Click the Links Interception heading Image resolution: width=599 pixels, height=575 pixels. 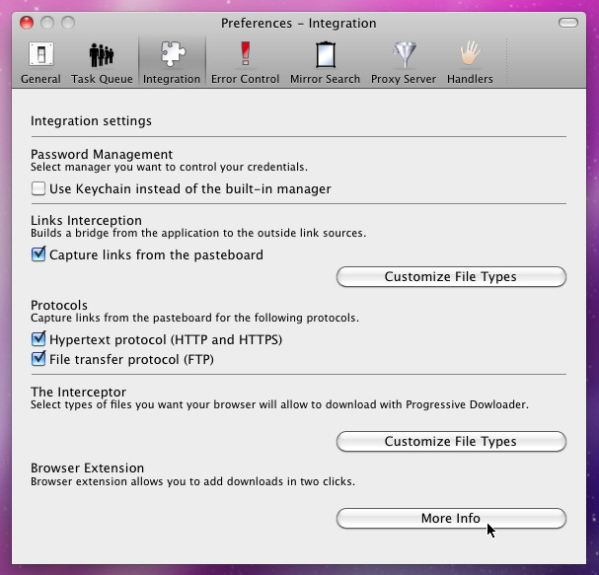(x=86, y=220)
